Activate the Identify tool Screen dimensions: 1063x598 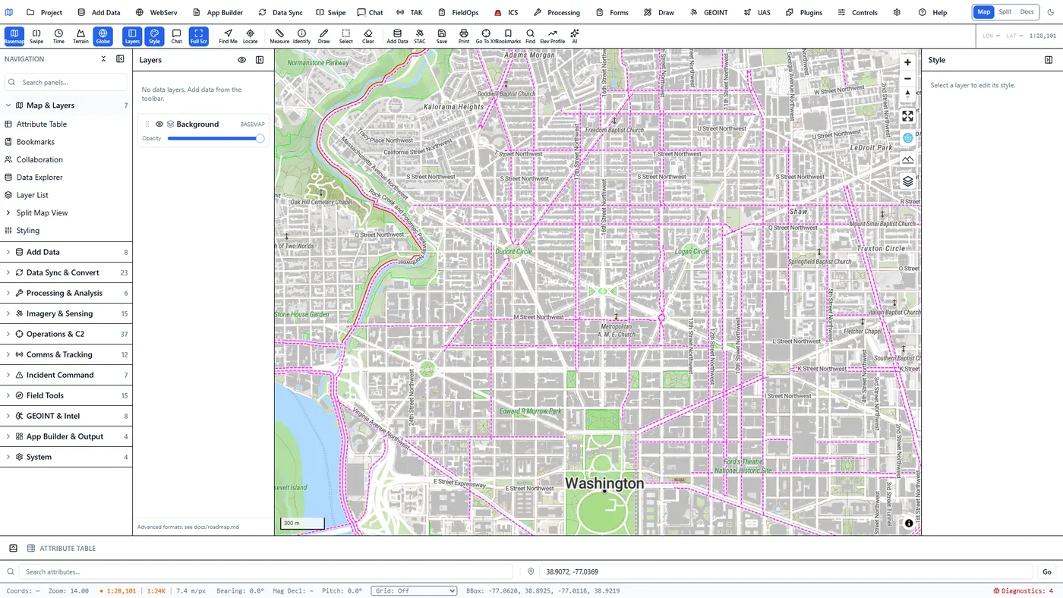301,36
